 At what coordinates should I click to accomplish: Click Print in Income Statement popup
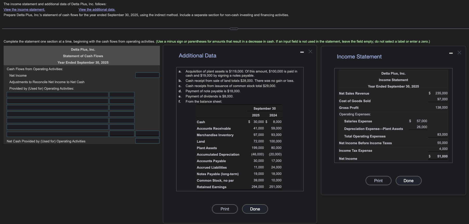pos(379,181)
